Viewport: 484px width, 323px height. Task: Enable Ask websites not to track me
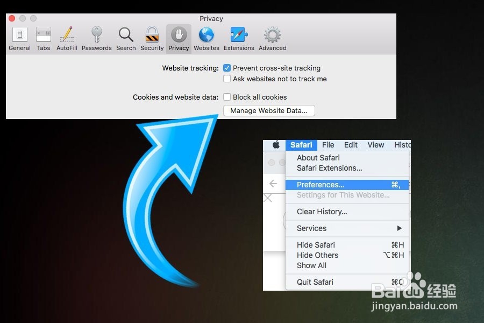[227, 79]
